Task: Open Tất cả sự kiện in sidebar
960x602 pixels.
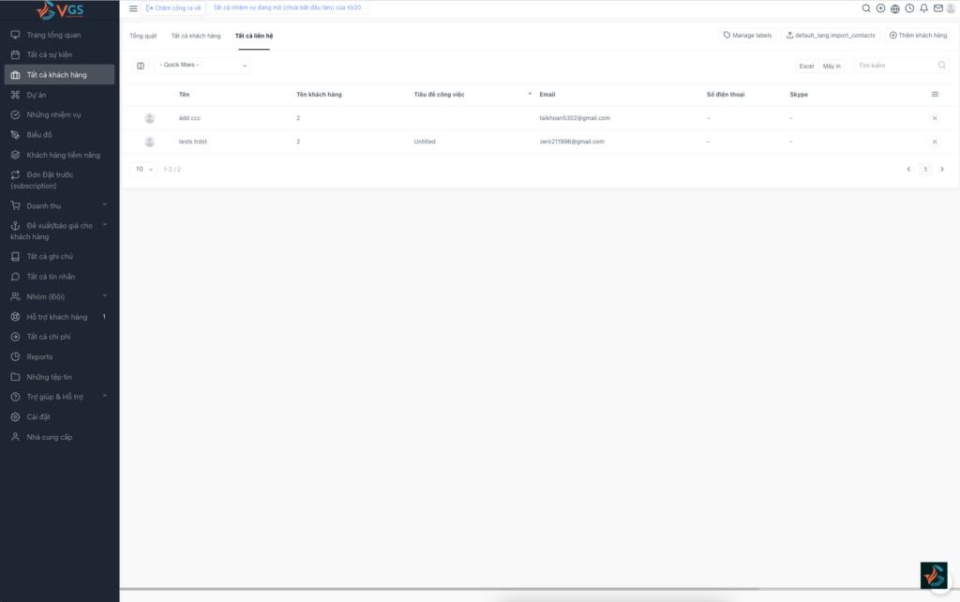Action: tap(59, 54)
